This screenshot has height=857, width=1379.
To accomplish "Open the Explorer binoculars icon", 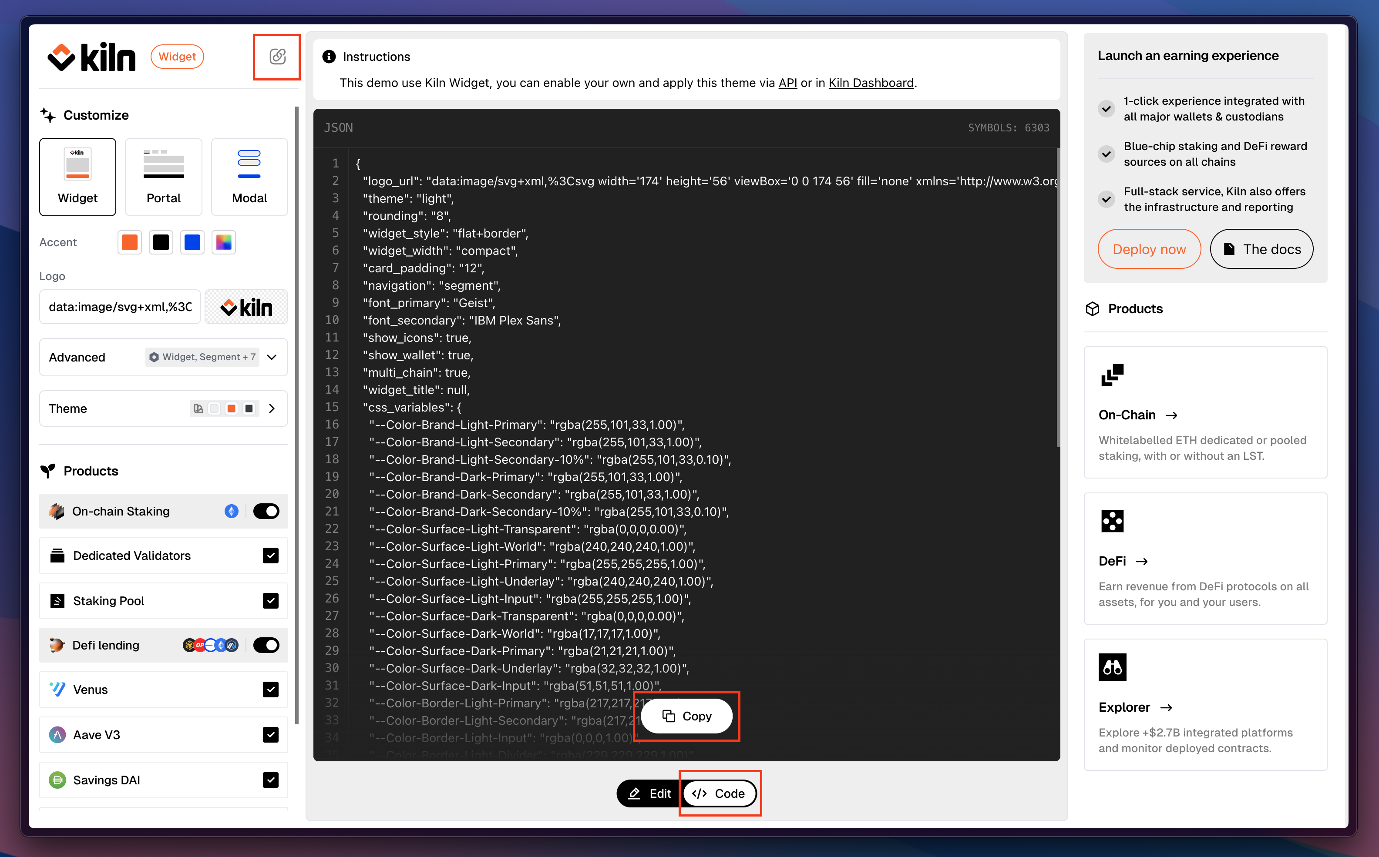I will click(1112, 667).
